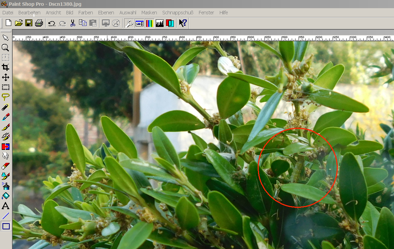The width and height of the screenshot is (394, 249).
Task: Select the Crop tool
Action: coord(5,67)
